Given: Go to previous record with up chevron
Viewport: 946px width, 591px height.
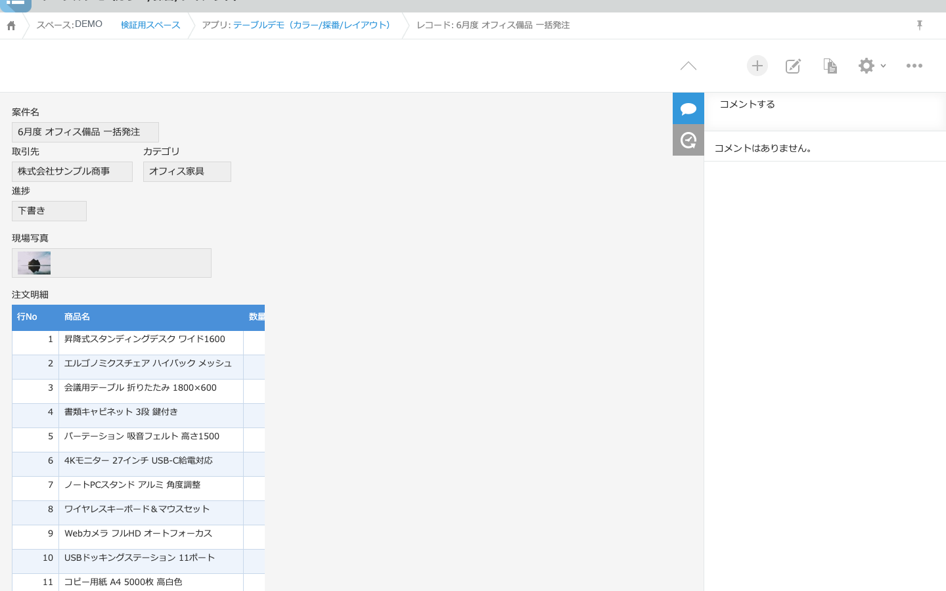Looking at the screenshot, I should (x=688, y=66).
